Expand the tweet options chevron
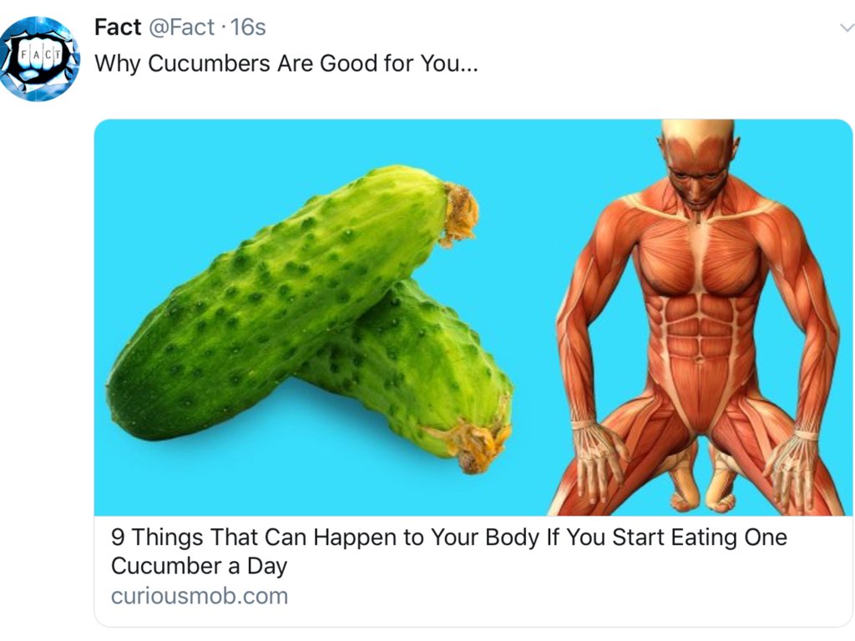Image resolution: width=855 pixels, height=641 pixels. pos(847,28)
